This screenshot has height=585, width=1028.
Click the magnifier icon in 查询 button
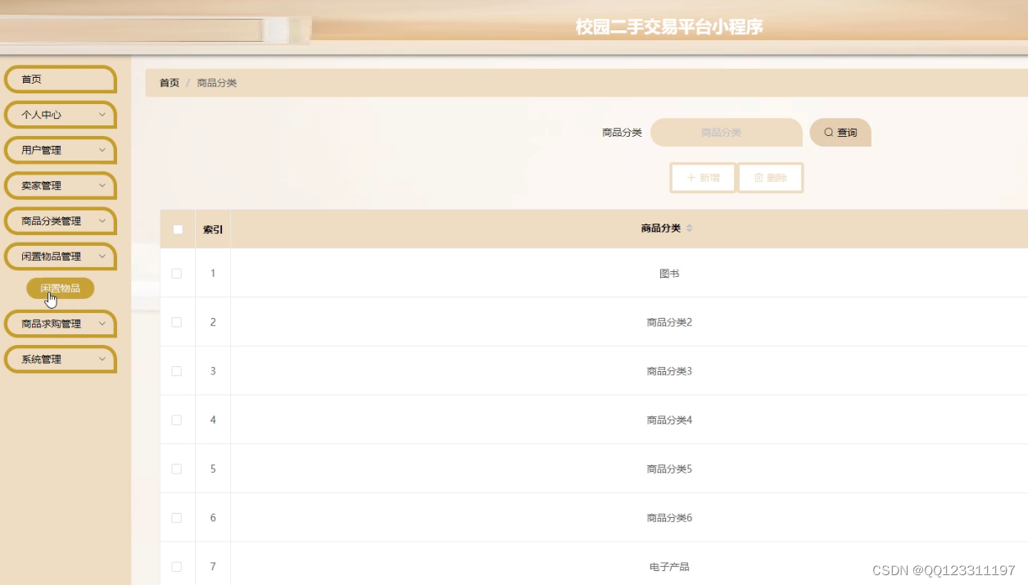[828, 132]
